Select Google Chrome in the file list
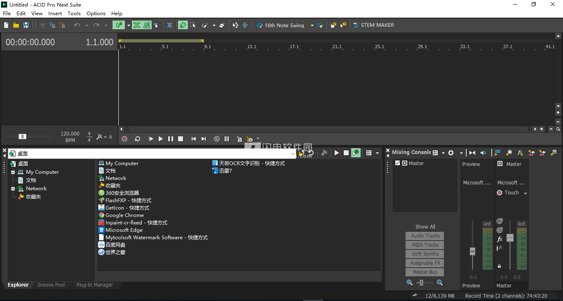563x301 pixels. tap(121, 215)
